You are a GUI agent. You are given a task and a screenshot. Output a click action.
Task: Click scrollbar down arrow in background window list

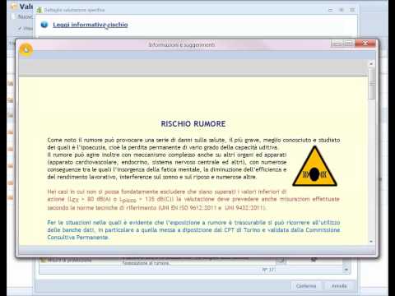[346, 270]
